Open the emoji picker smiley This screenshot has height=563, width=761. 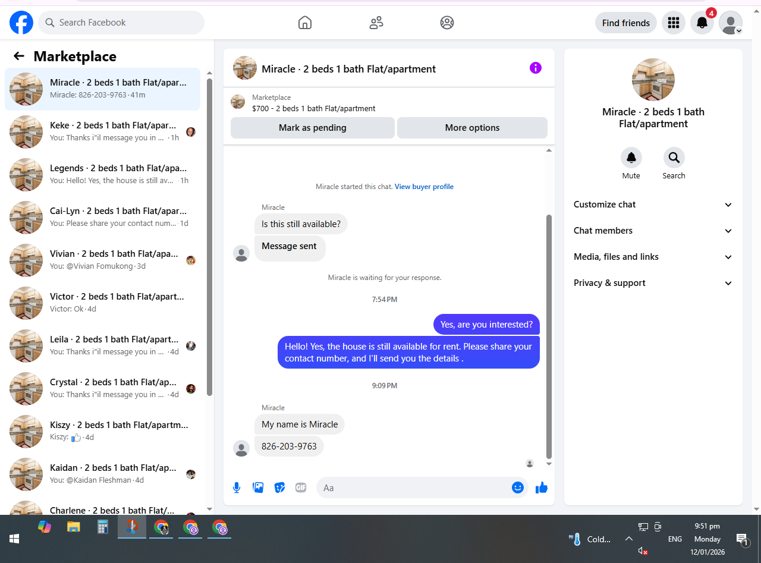[x=518, y=487]
